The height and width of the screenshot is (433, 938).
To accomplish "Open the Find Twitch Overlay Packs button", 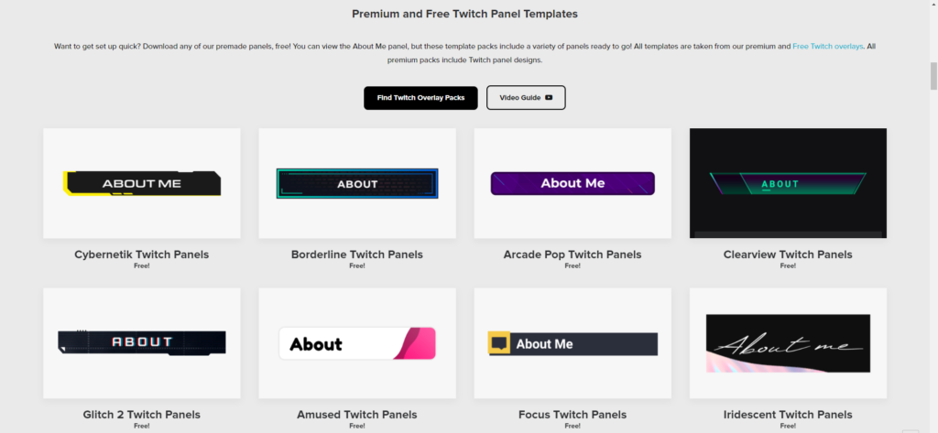I will (420, 97).
